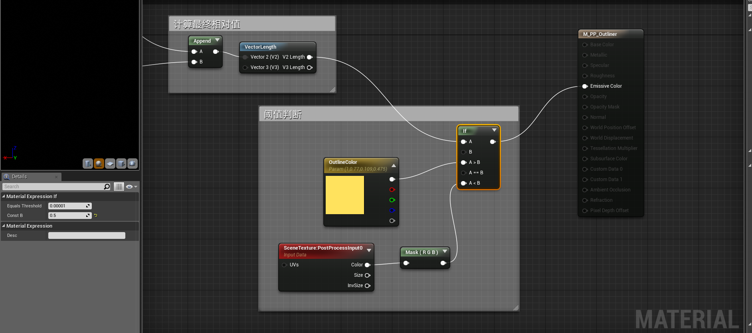The width and height of the screenshot is (752, 333).
Task: Select the cylinder preview shape icon
Action: point(88,164)
